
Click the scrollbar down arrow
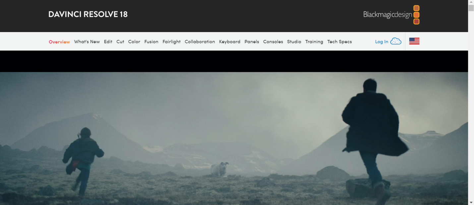(x=471, y=202)
